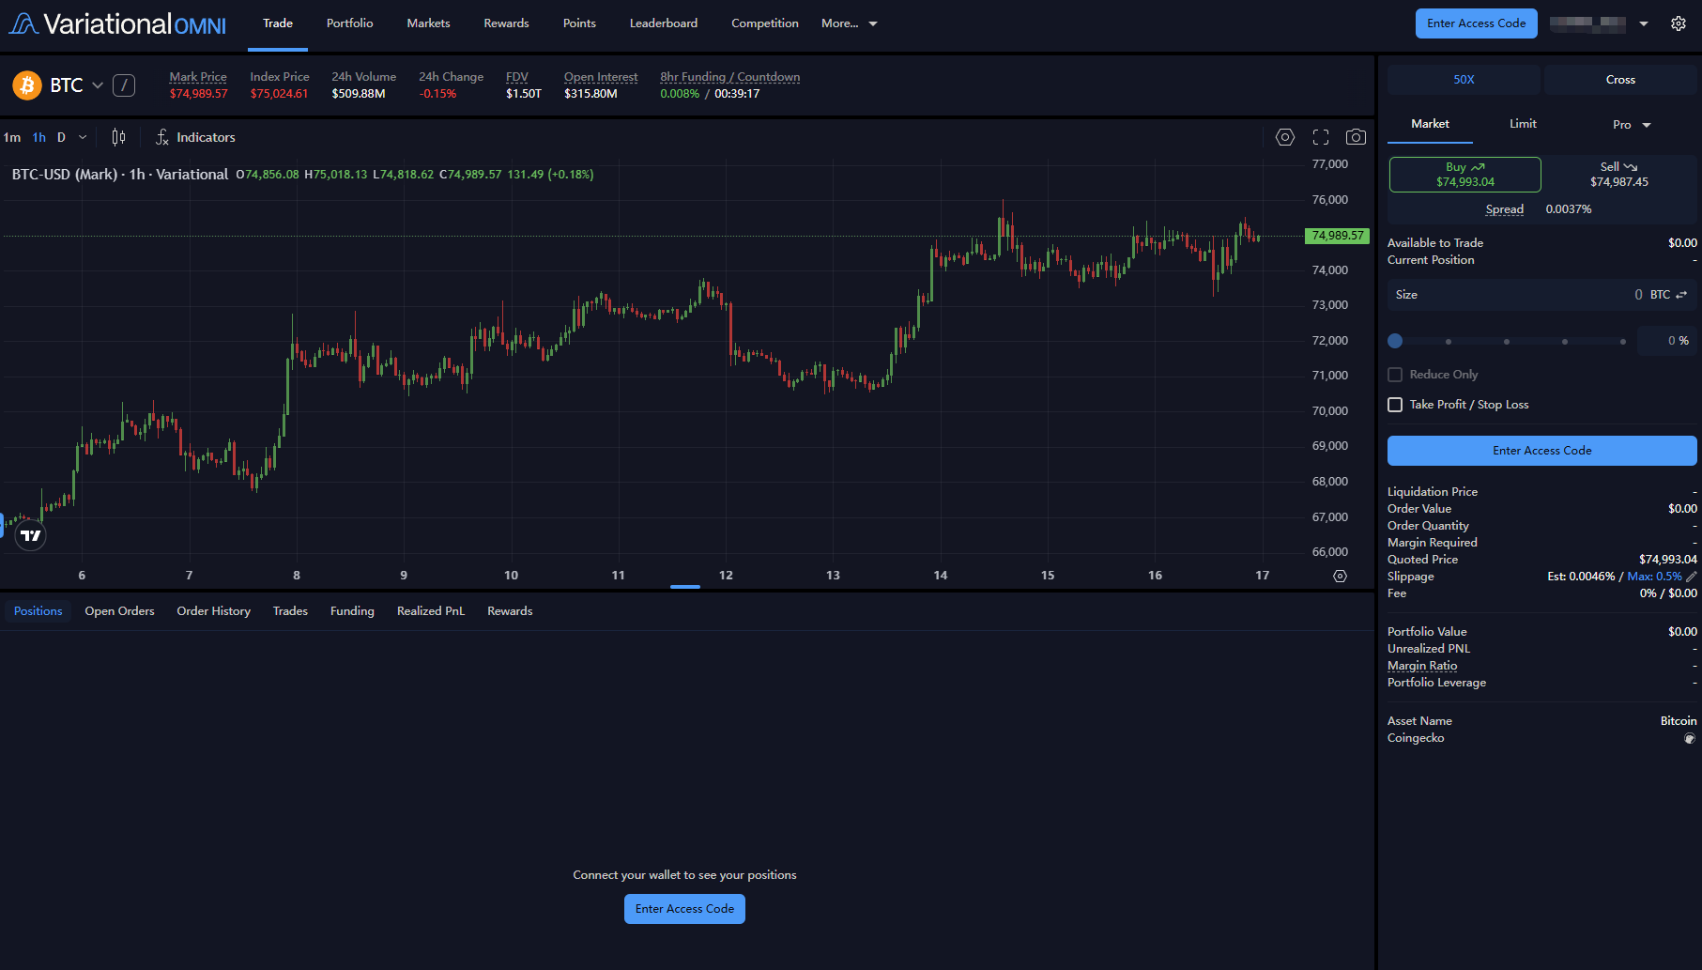Click the TradingView logo icon
The height and width of the screenshot is (970, 1702).
pyautogui.click(x=31, y=535)
